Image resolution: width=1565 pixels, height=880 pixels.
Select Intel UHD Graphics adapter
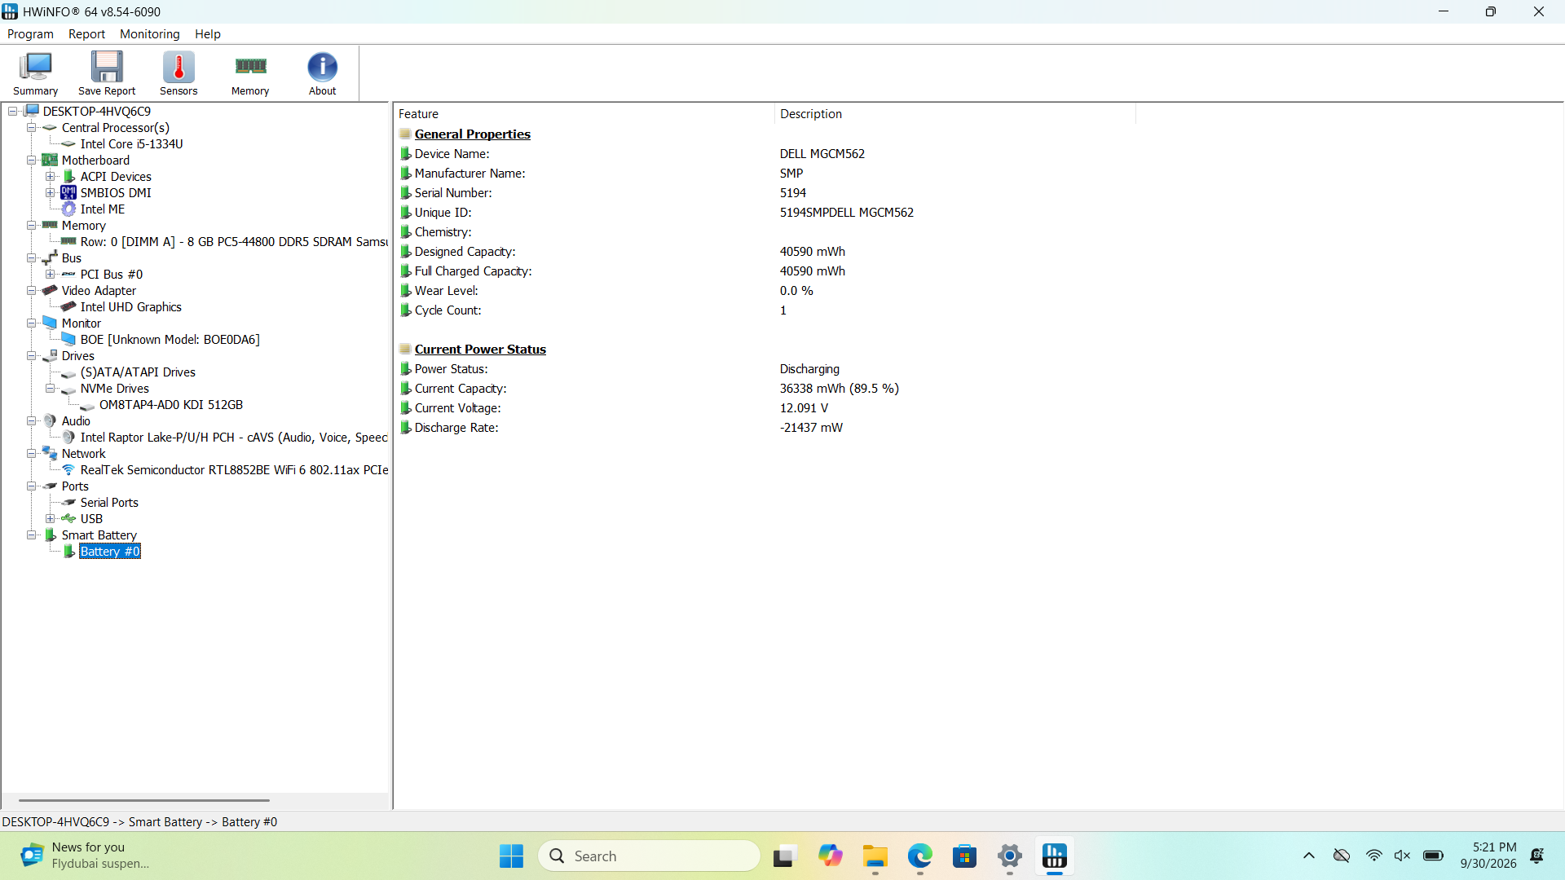130,307
